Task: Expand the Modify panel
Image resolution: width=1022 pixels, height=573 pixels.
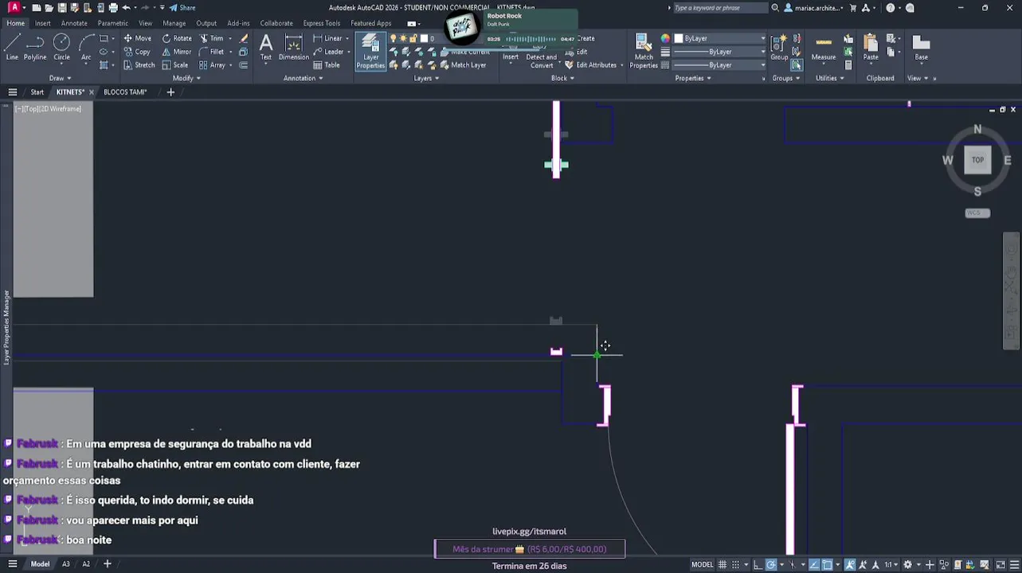Action: coord(186,78)
